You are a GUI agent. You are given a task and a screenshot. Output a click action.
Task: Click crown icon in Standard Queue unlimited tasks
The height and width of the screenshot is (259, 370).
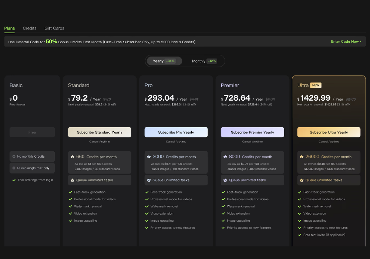[73, 180]
